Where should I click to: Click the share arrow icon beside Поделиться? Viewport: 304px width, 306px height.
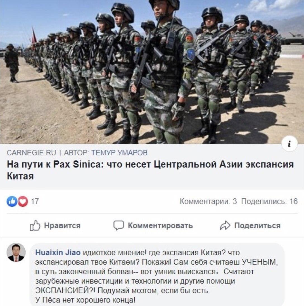pos(225,225)
